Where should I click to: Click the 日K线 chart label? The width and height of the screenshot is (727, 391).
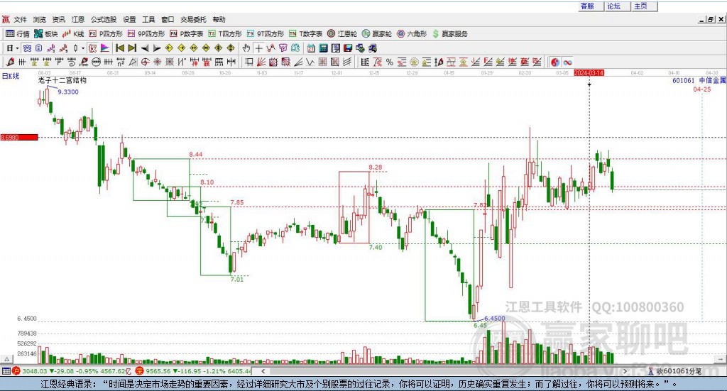[11, 76]
